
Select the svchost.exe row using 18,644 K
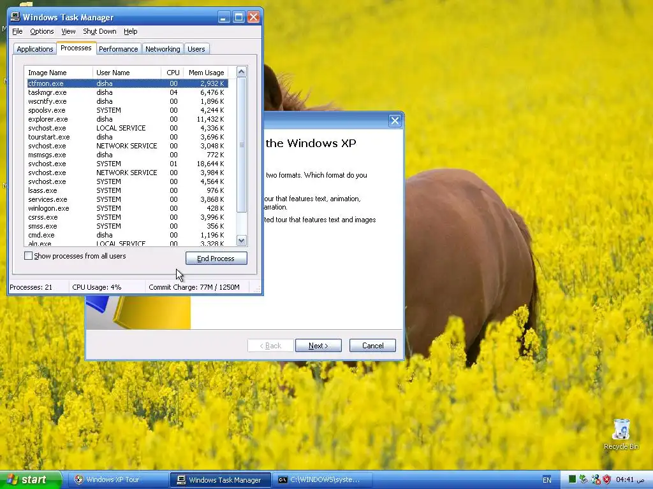pos(128,164)
